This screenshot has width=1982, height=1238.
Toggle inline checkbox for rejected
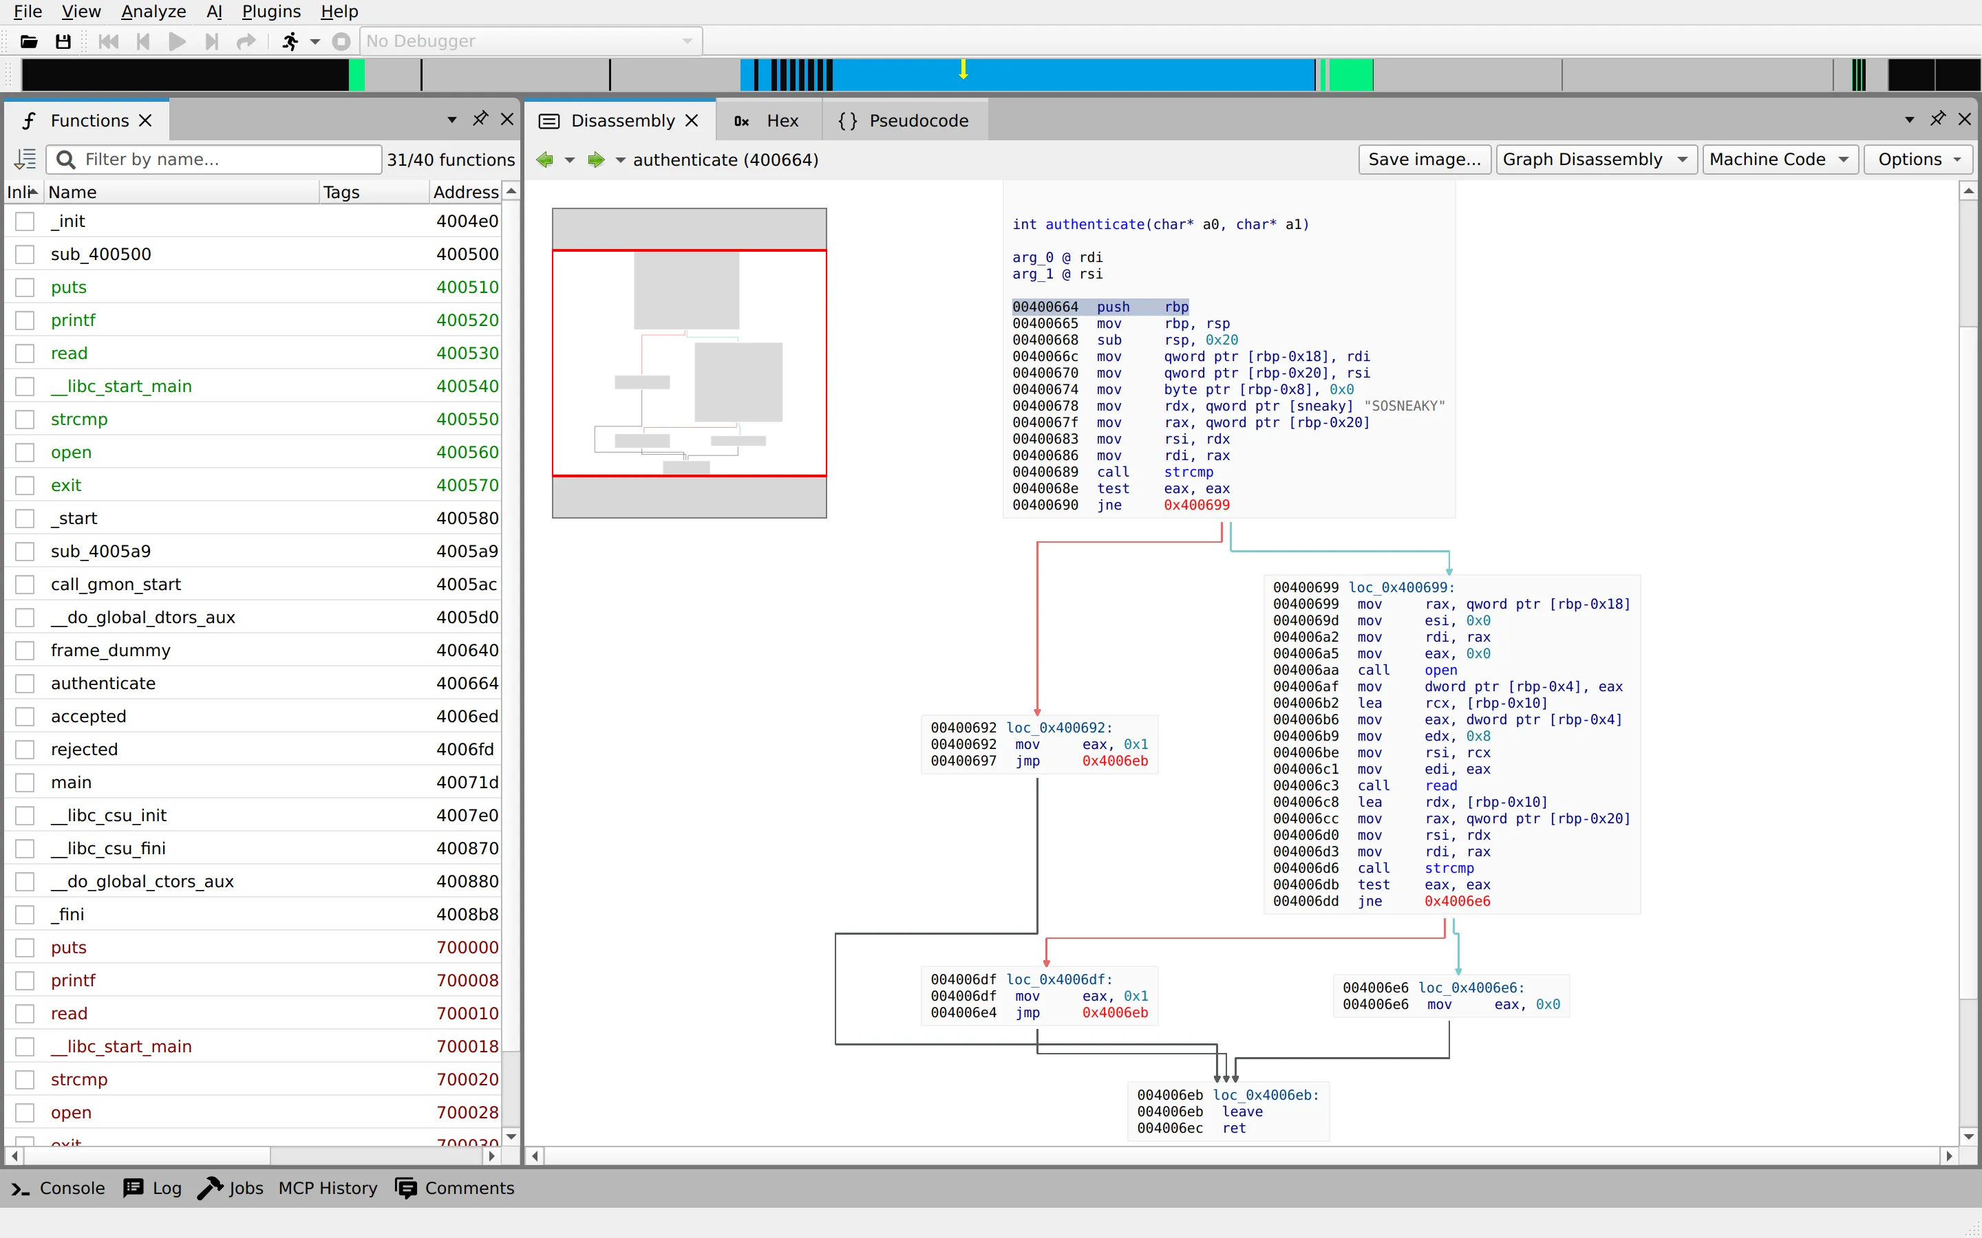(x=25, y=749)
